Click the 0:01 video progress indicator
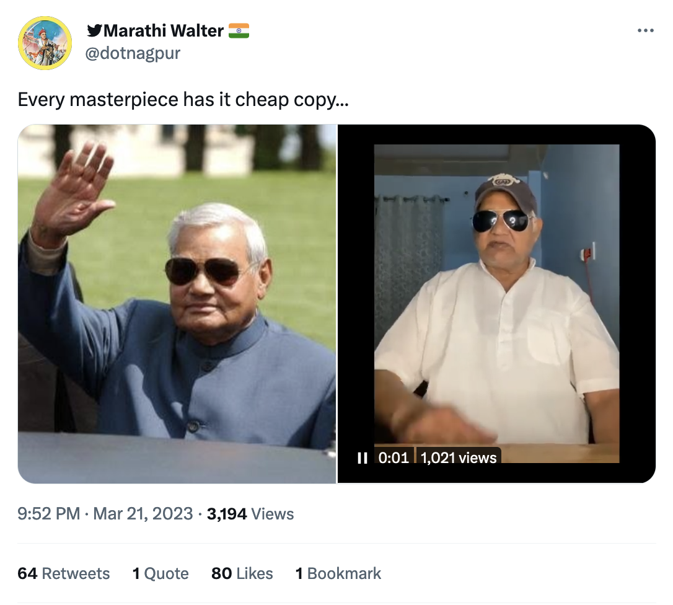 click(x=394, y=457)
